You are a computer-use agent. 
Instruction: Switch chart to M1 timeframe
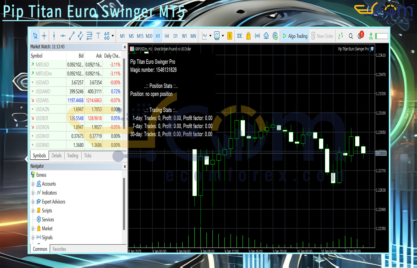pyautogui.click(x=122, y=36)
